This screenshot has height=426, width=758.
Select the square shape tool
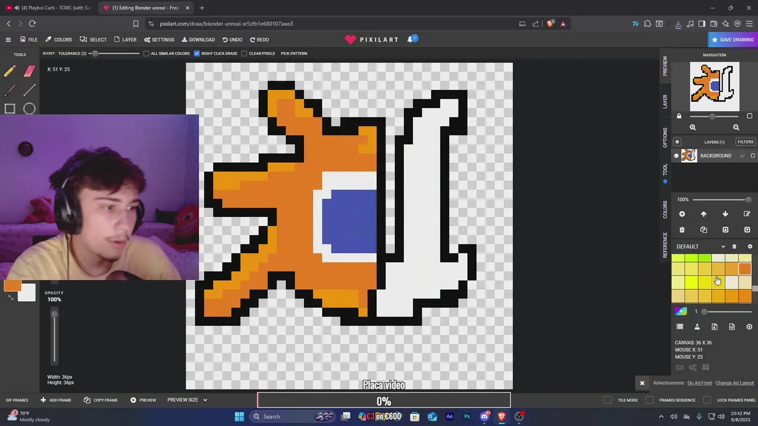pos(9,108)
